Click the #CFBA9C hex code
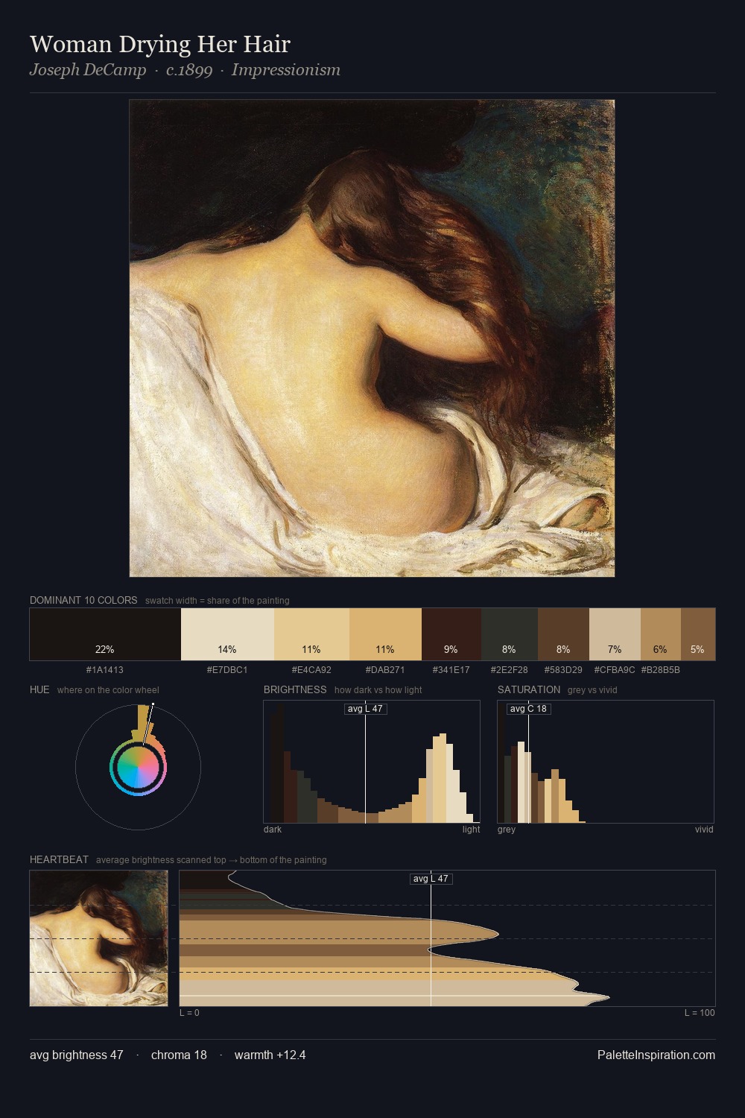The width and height of the screenshot is (745, 1118). [615, 670]
